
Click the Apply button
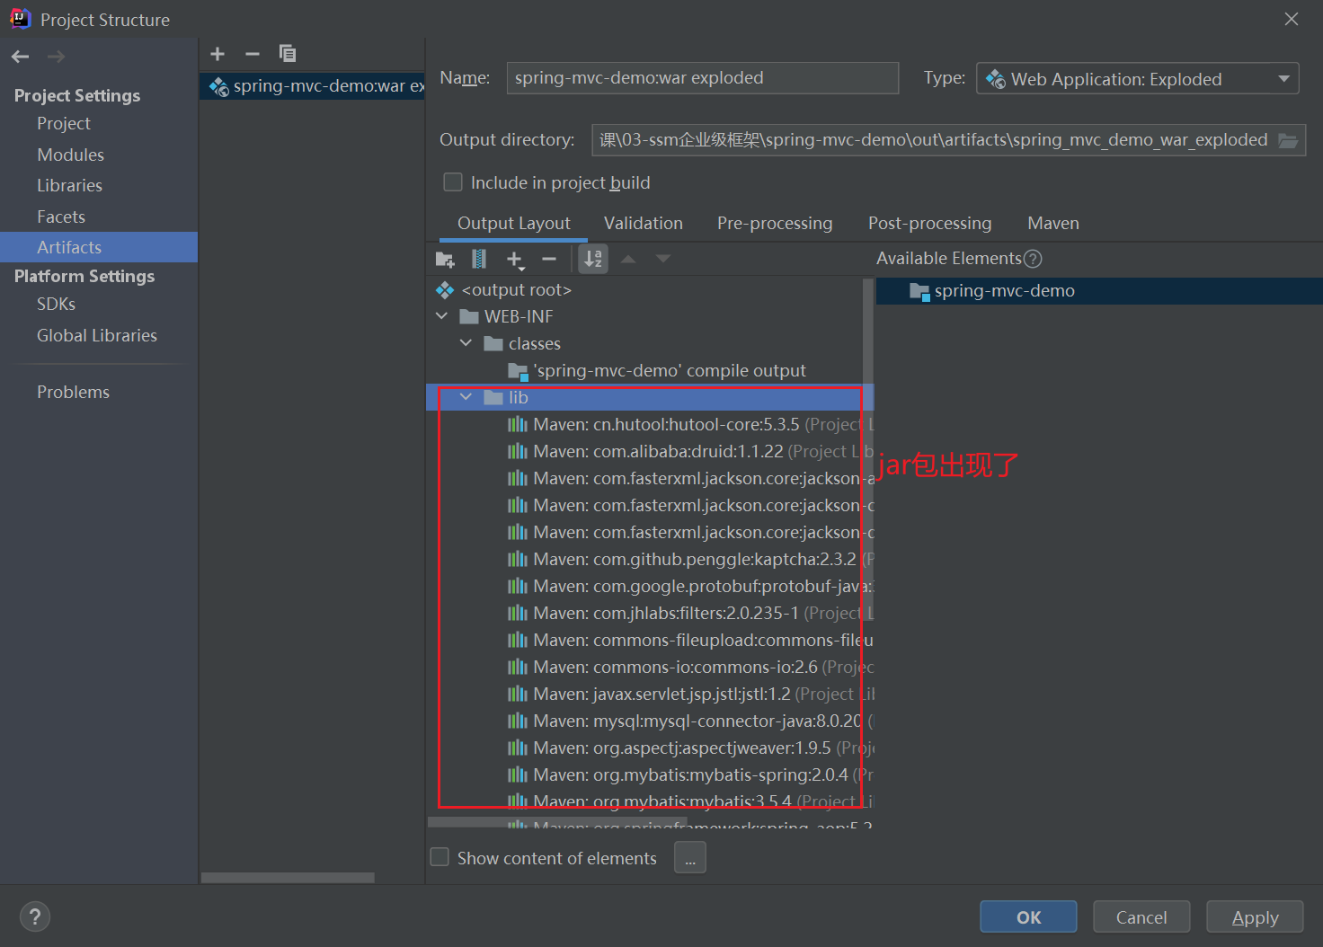(1255, 916)
